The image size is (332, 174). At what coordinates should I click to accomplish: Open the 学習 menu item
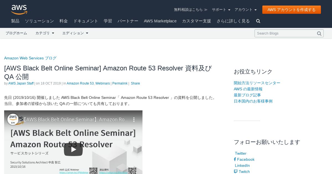point(108,21)
